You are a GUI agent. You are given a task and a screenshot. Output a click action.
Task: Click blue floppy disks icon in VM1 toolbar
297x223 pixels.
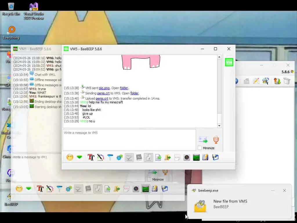click(x=165, y=189)
